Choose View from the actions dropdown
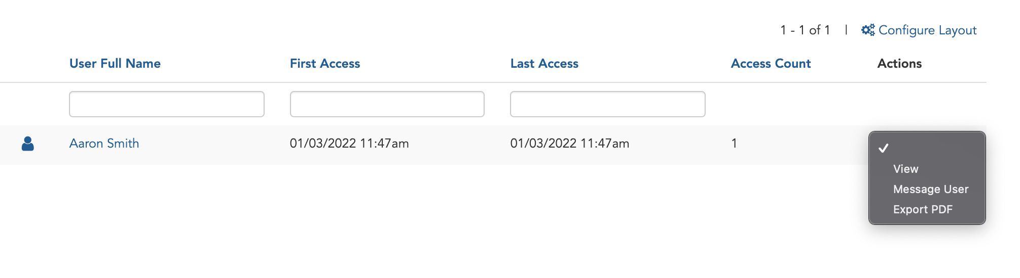The height and width of the screenshot is (278, 1020). [x=905, y=169]
